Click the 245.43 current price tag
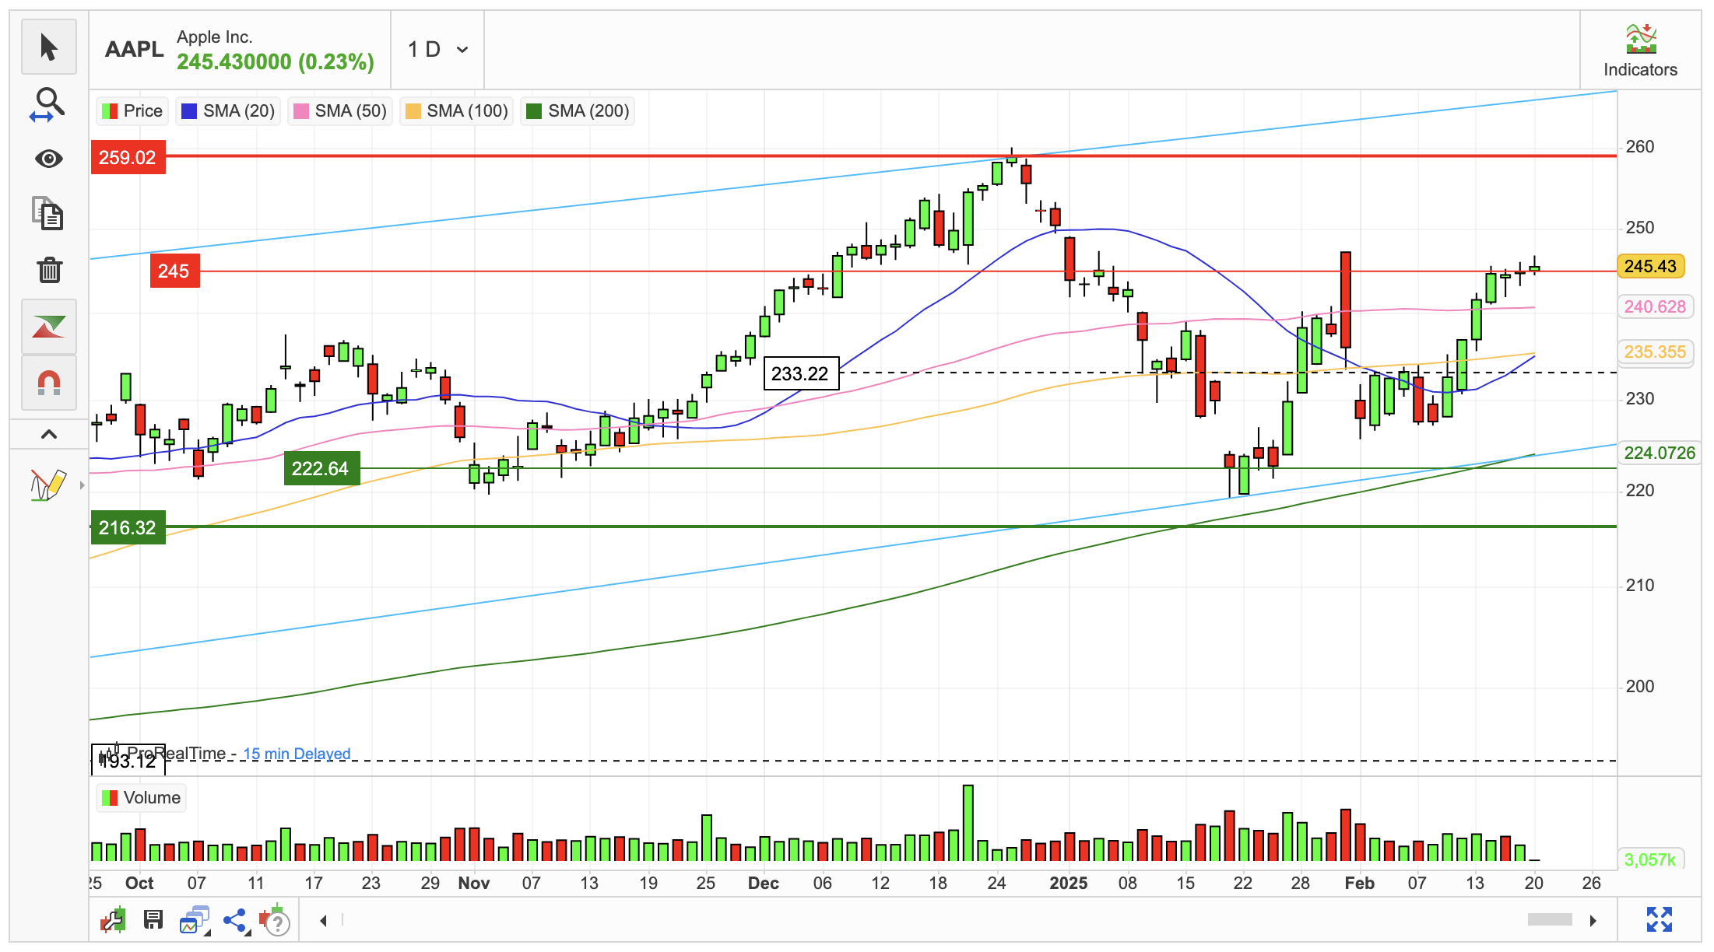1714x952 pixels. (1650, 266)
